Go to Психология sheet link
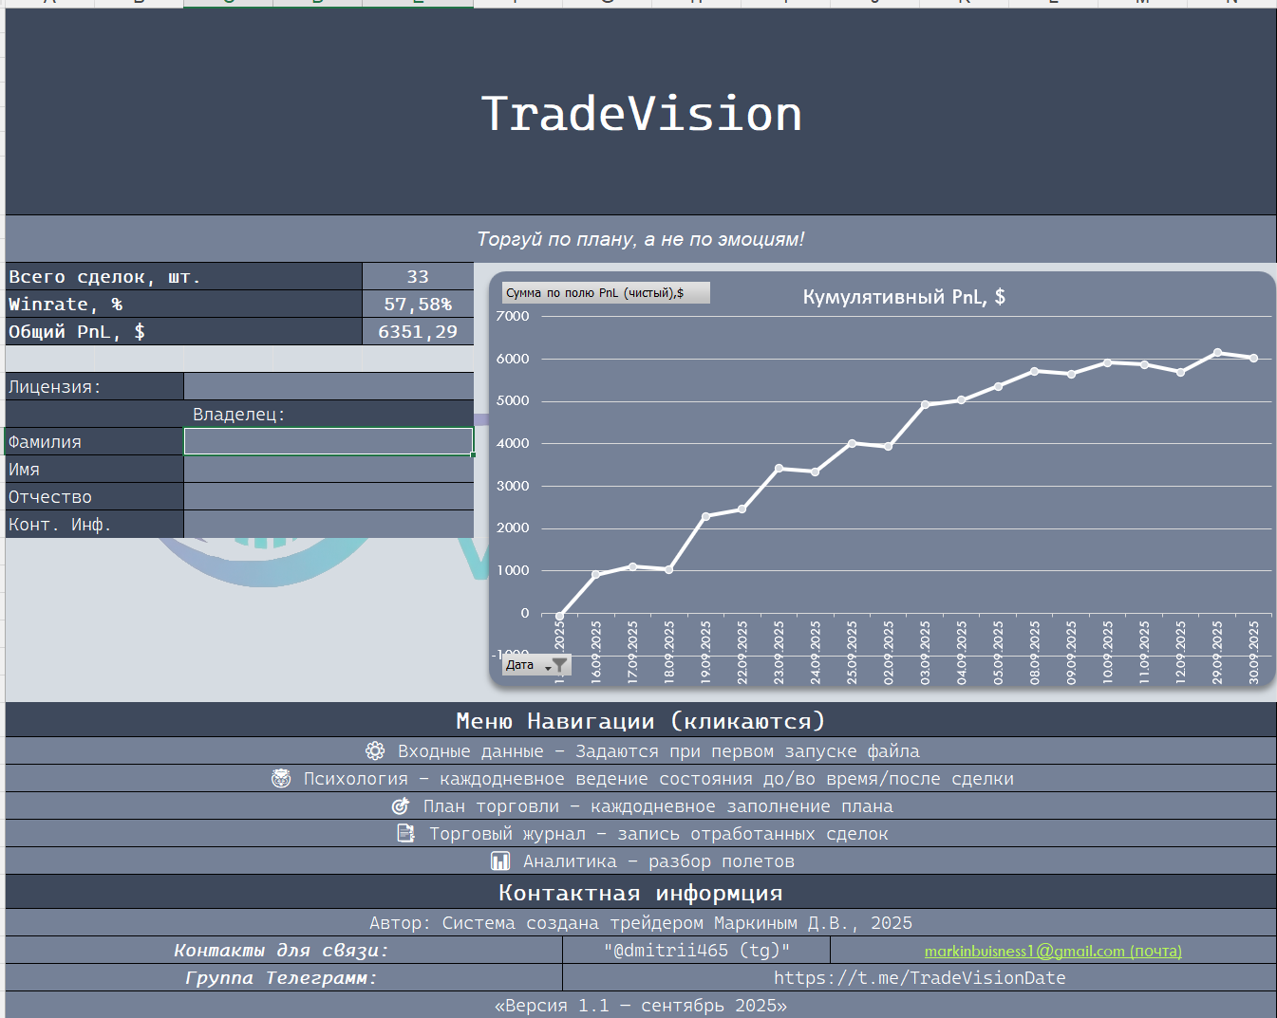Screen dimensions: 1277x1018 (x=658, y=779)
